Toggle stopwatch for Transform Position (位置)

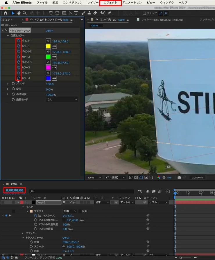[x=31, y=242]
